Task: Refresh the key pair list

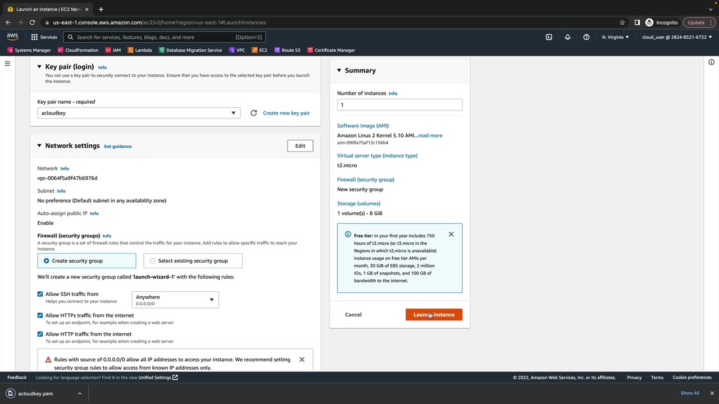Action: (x=253, y=113)
